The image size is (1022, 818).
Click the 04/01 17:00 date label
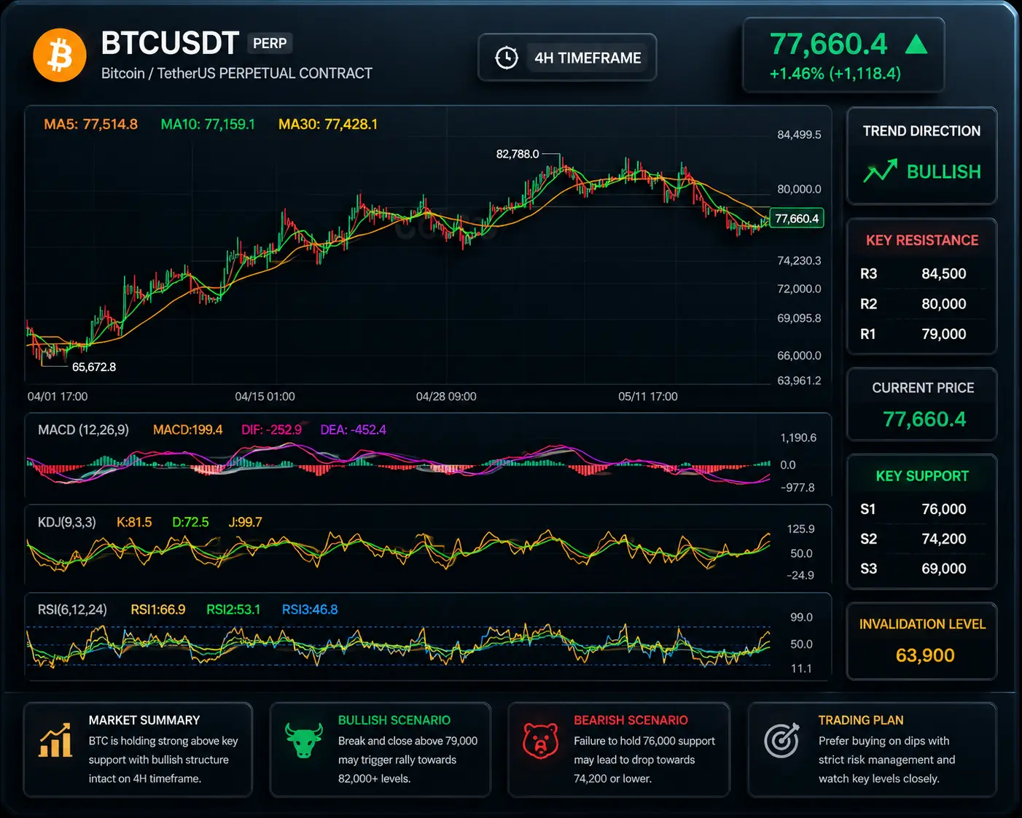click(58, 397)
